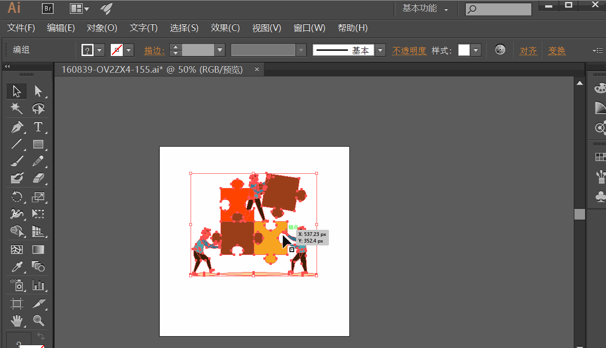606x348 pixels.
Task: Open Adobe Bridge via Br icon
Action: [x=48, y=8]
